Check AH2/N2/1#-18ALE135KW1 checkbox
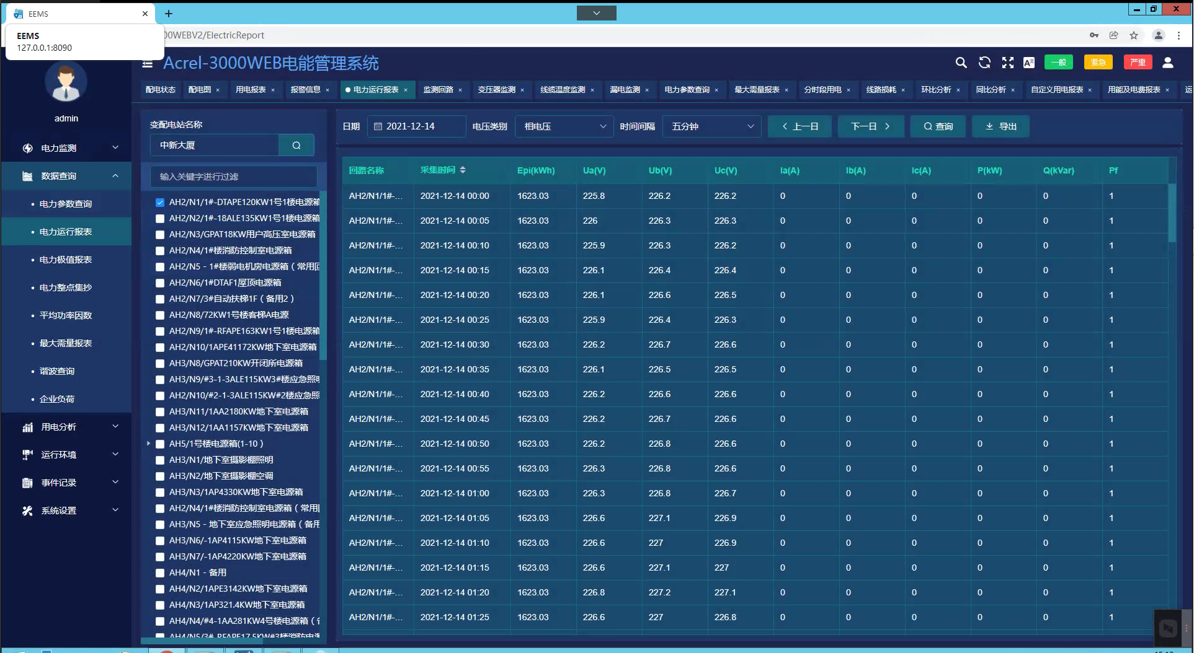 160,219
